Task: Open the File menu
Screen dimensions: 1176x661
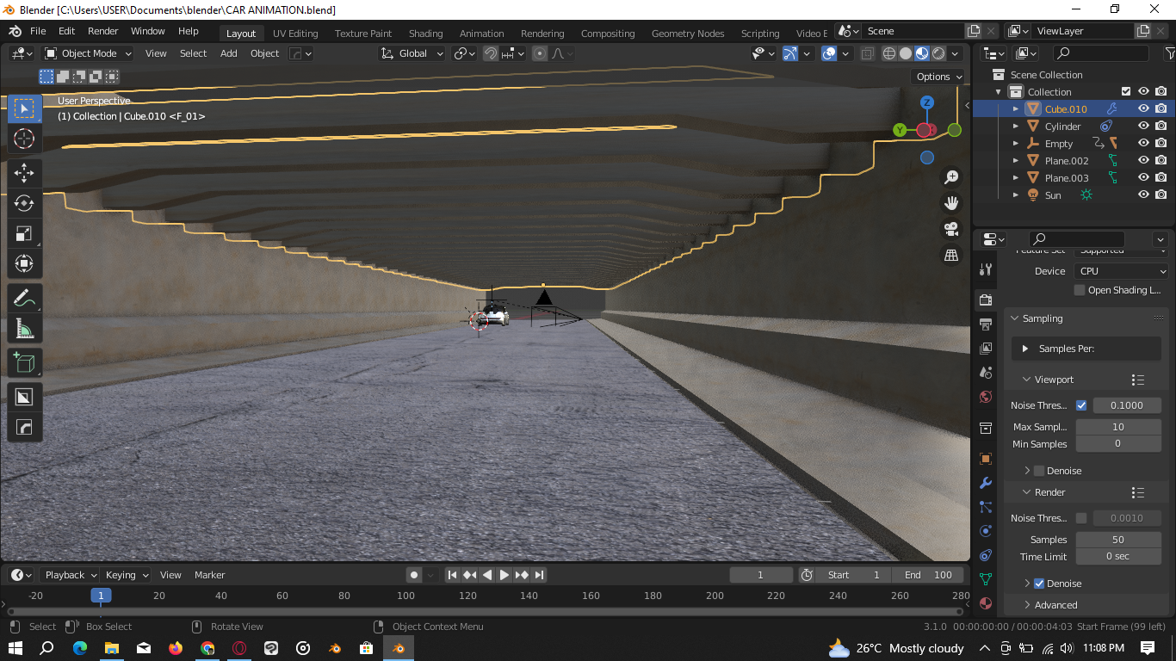Action: 38,31
